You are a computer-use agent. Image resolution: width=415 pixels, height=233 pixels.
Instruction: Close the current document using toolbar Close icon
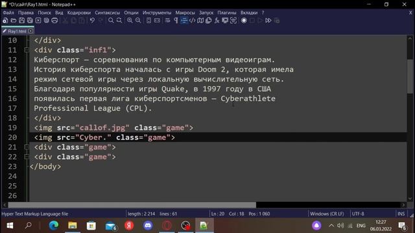(x=38, y=20)
